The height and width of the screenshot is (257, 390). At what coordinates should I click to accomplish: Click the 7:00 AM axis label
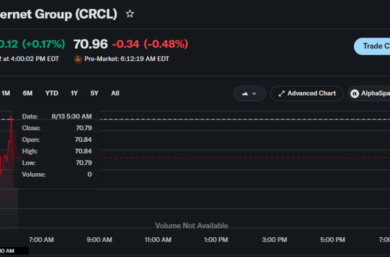(x=41, y=240)
